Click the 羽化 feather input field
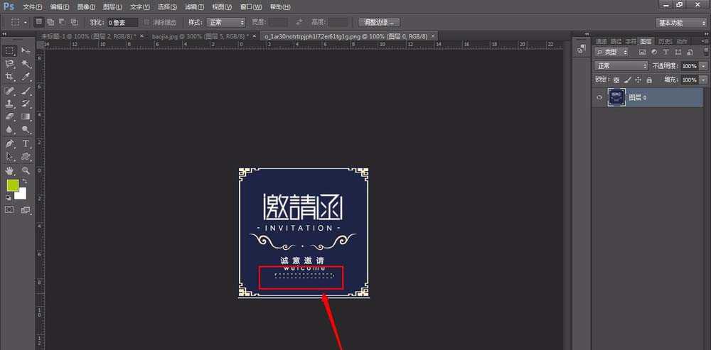Screen dimensions: 711x350 (x=122, y=23)
